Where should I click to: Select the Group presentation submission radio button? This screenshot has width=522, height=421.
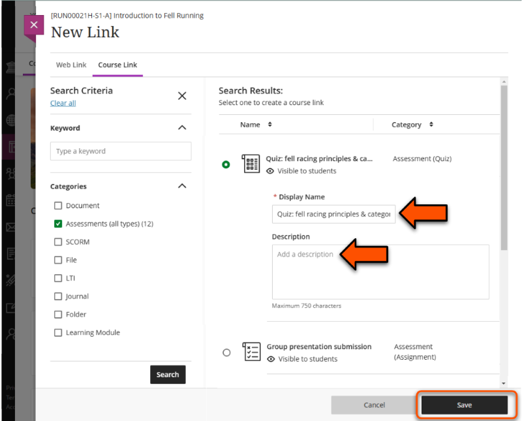coord(226,352)
